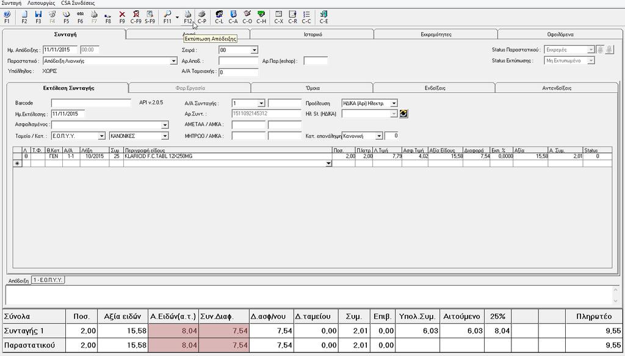Click the F6 toolbar icon

pyautogui.click(x=80, y=17)
